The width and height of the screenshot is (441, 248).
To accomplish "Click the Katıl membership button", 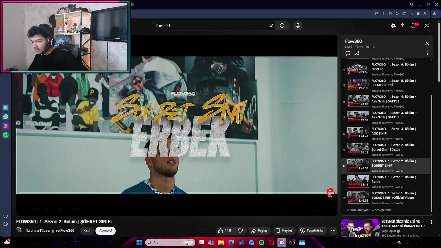I will click(87, 230).
